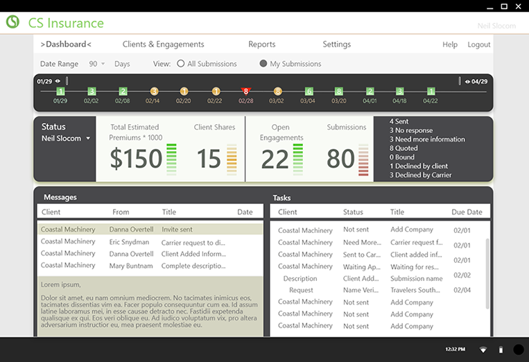The height and width of the screenshot is (362, 529).
Task: Select the green marker at 01/29
Action: coord(60,92)
